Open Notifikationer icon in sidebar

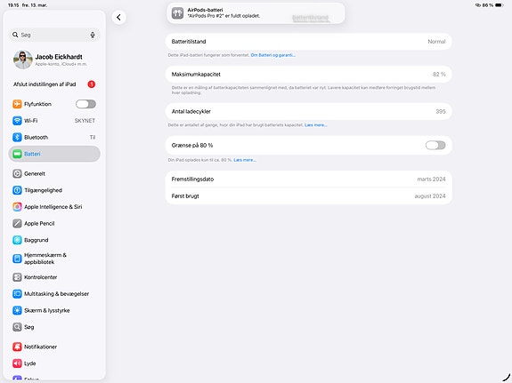17,347
